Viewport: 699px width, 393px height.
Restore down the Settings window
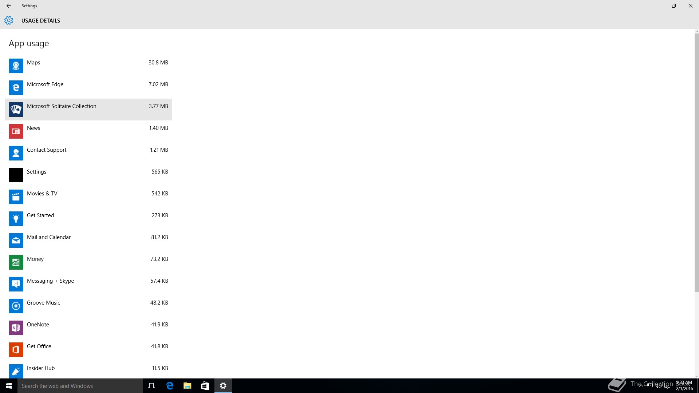(674, 6)
